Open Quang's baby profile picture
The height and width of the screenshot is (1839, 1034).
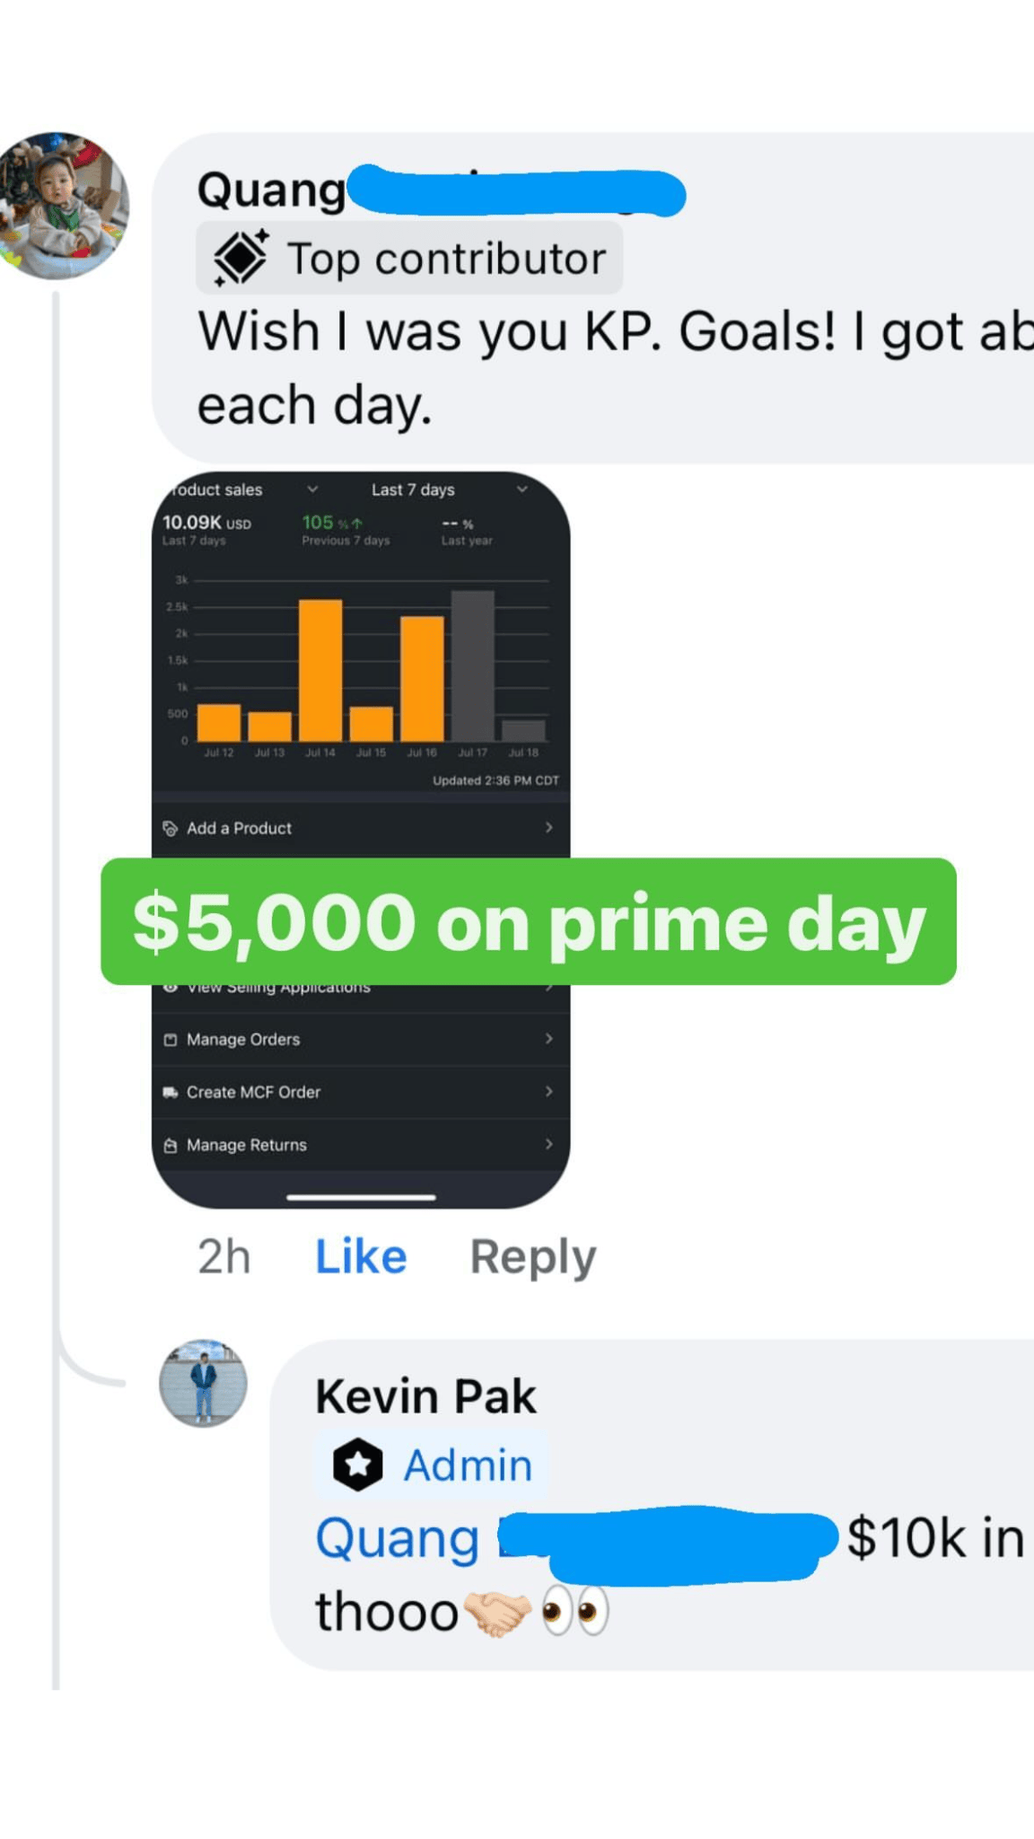tap(63, 206)
